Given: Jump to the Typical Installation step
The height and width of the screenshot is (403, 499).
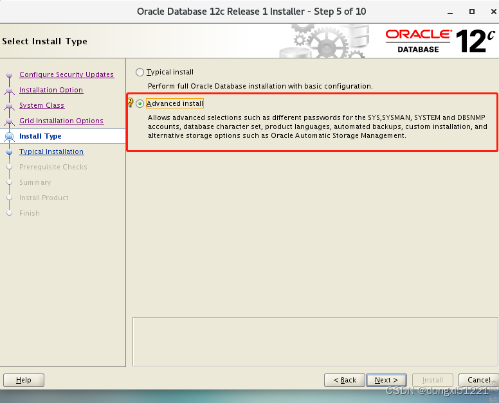Looking at the screenshot, I should pos(51,151).
